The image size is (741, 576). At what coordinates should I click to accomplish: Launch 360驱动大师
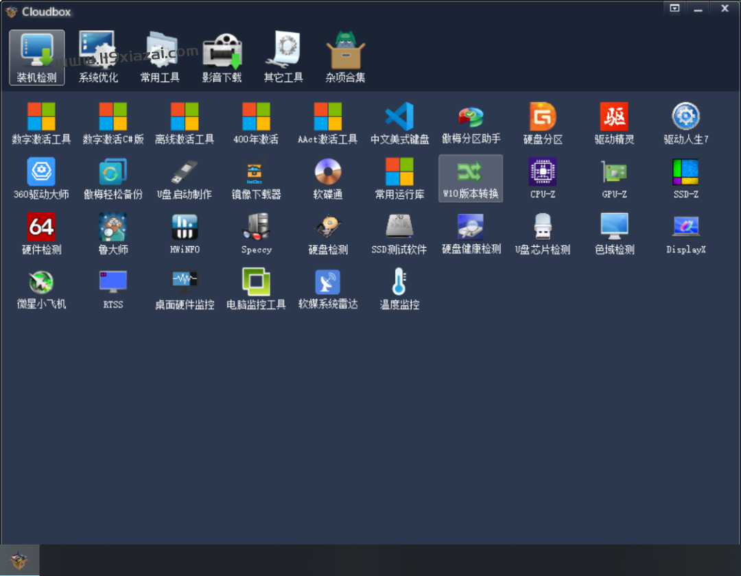[42, 178]
